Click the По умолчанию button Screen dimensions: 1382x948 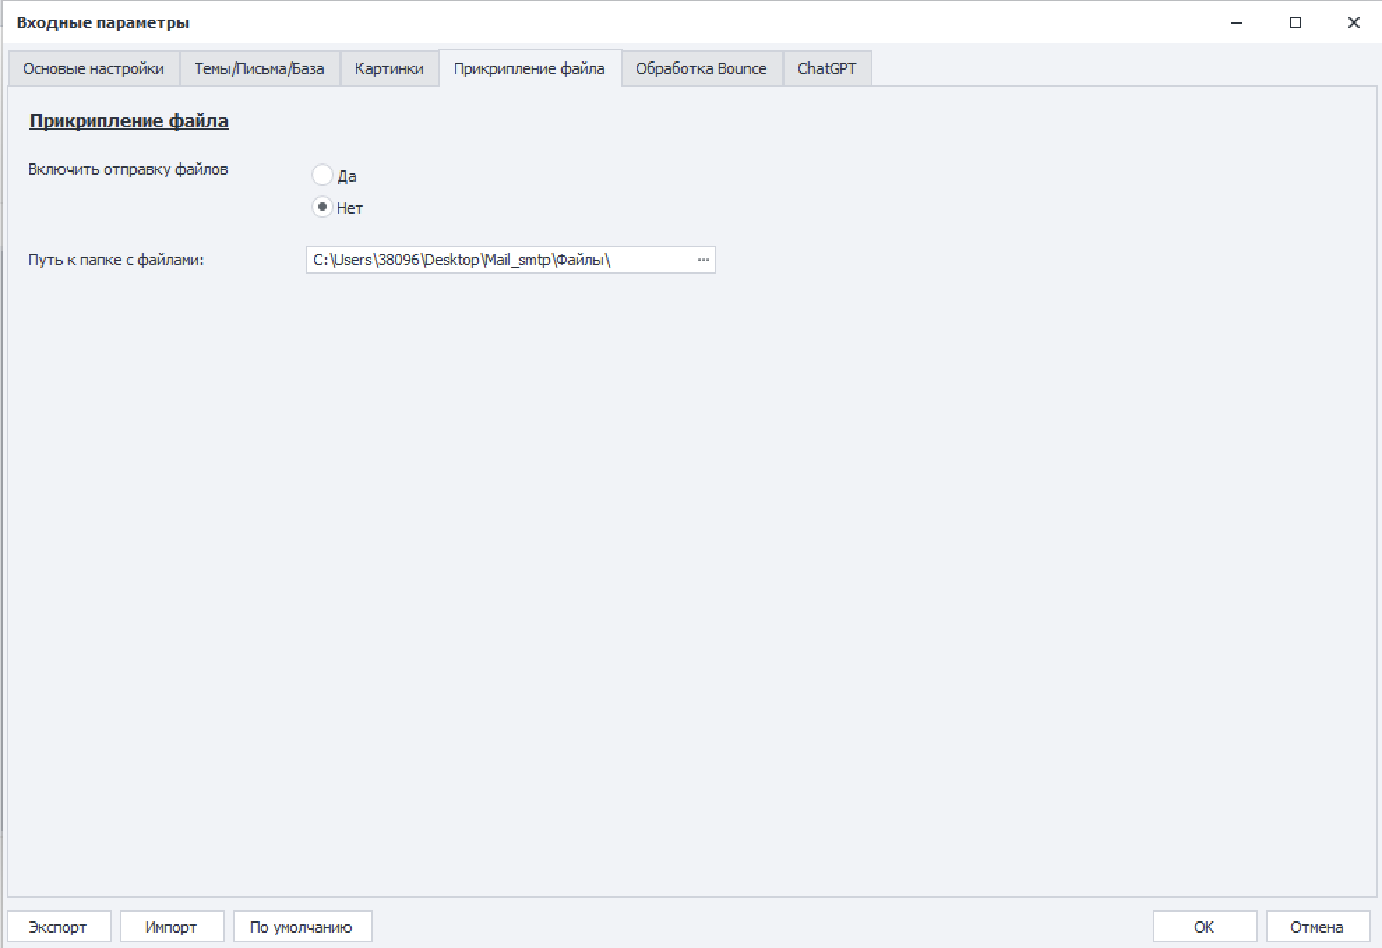tap(302, 927)
